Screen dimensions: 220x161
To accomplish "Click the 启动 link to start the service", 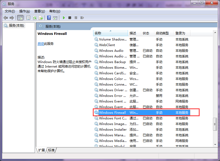I will (41, 44).
